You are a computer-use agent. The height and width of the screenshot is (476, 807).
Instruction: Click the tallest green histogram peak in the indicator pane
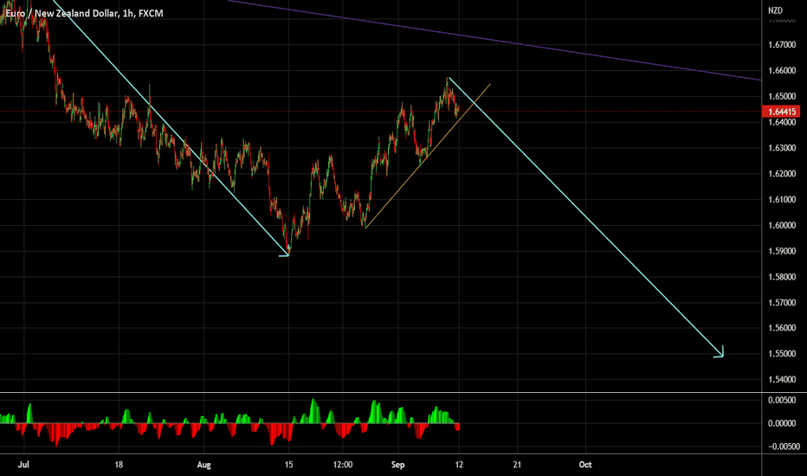(313, 410)
